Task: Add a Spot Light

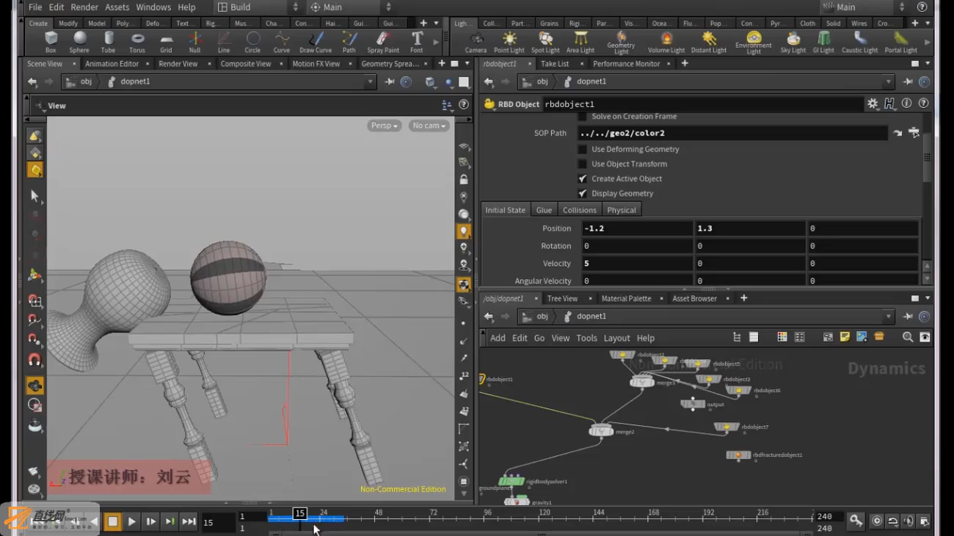Action: tap(545, 42)
